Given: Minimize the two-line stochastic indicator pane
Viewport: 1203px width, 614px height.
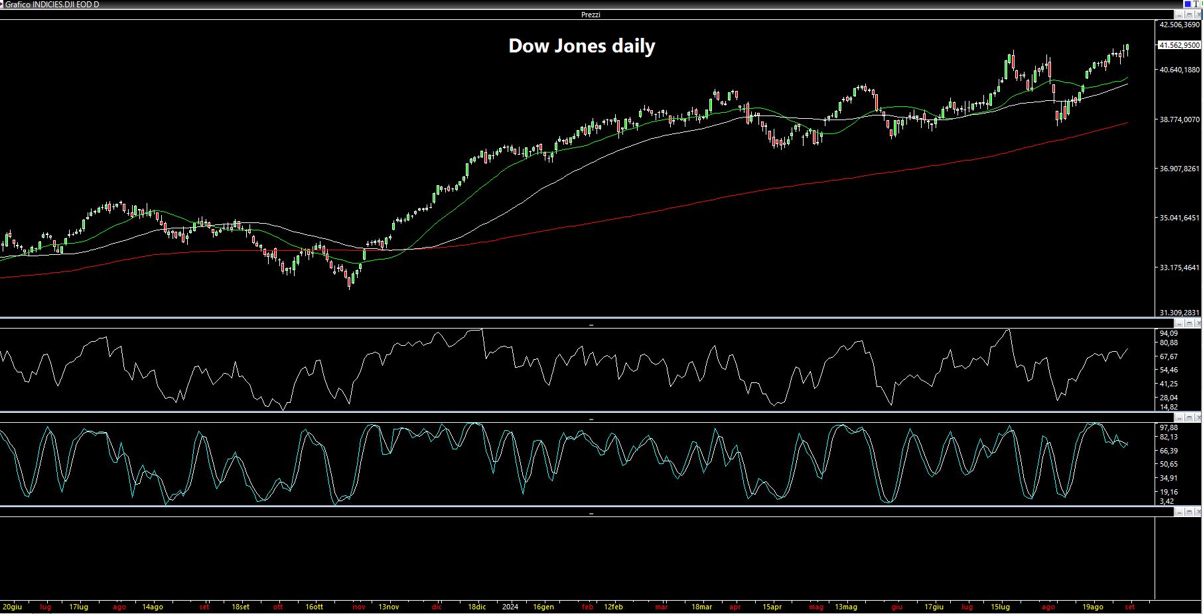Looking at the screenshot, I should click(1179, 418).
